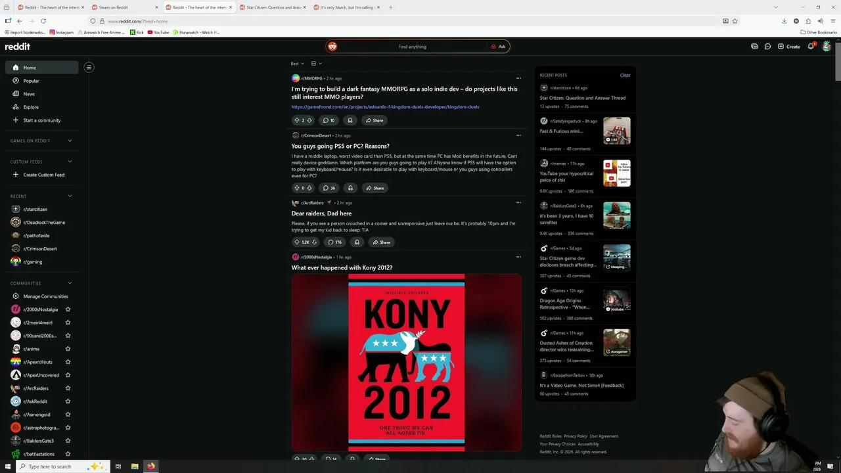
Task: Select Explore in the sidebar
Action: point(42,107)
